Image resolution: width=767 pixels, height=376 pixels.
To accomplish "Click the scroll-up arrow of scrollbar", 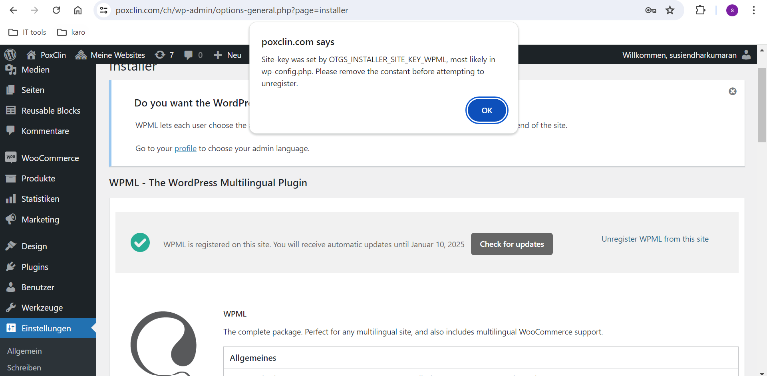I will (762, 50).
